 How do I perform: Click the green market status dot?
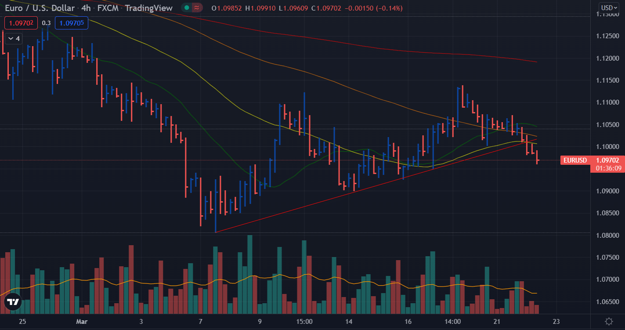pos(187,8)
